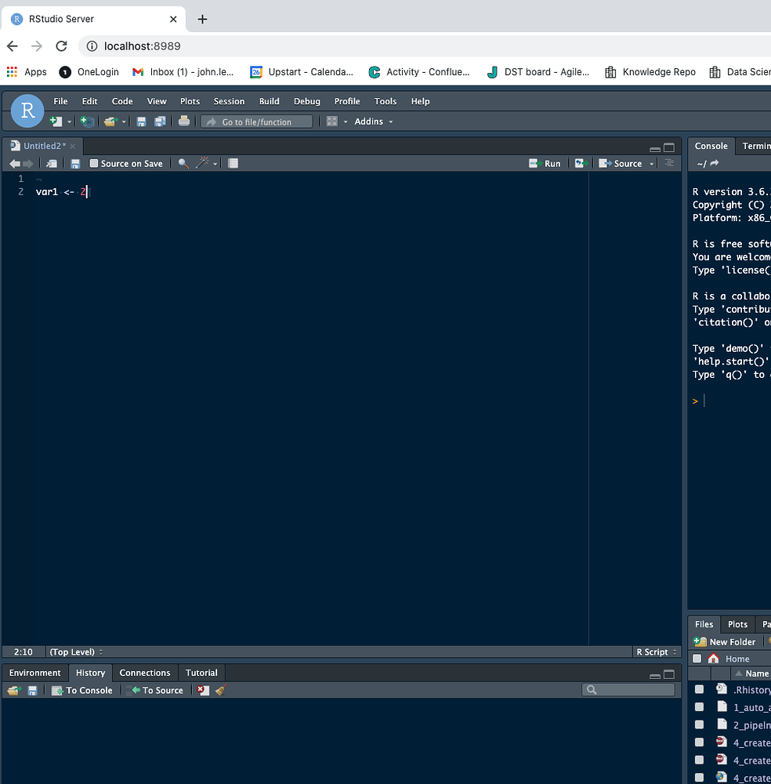The image size is (771, 784).
Task: Open the Tools menu
Action: (x=385, y=101)
